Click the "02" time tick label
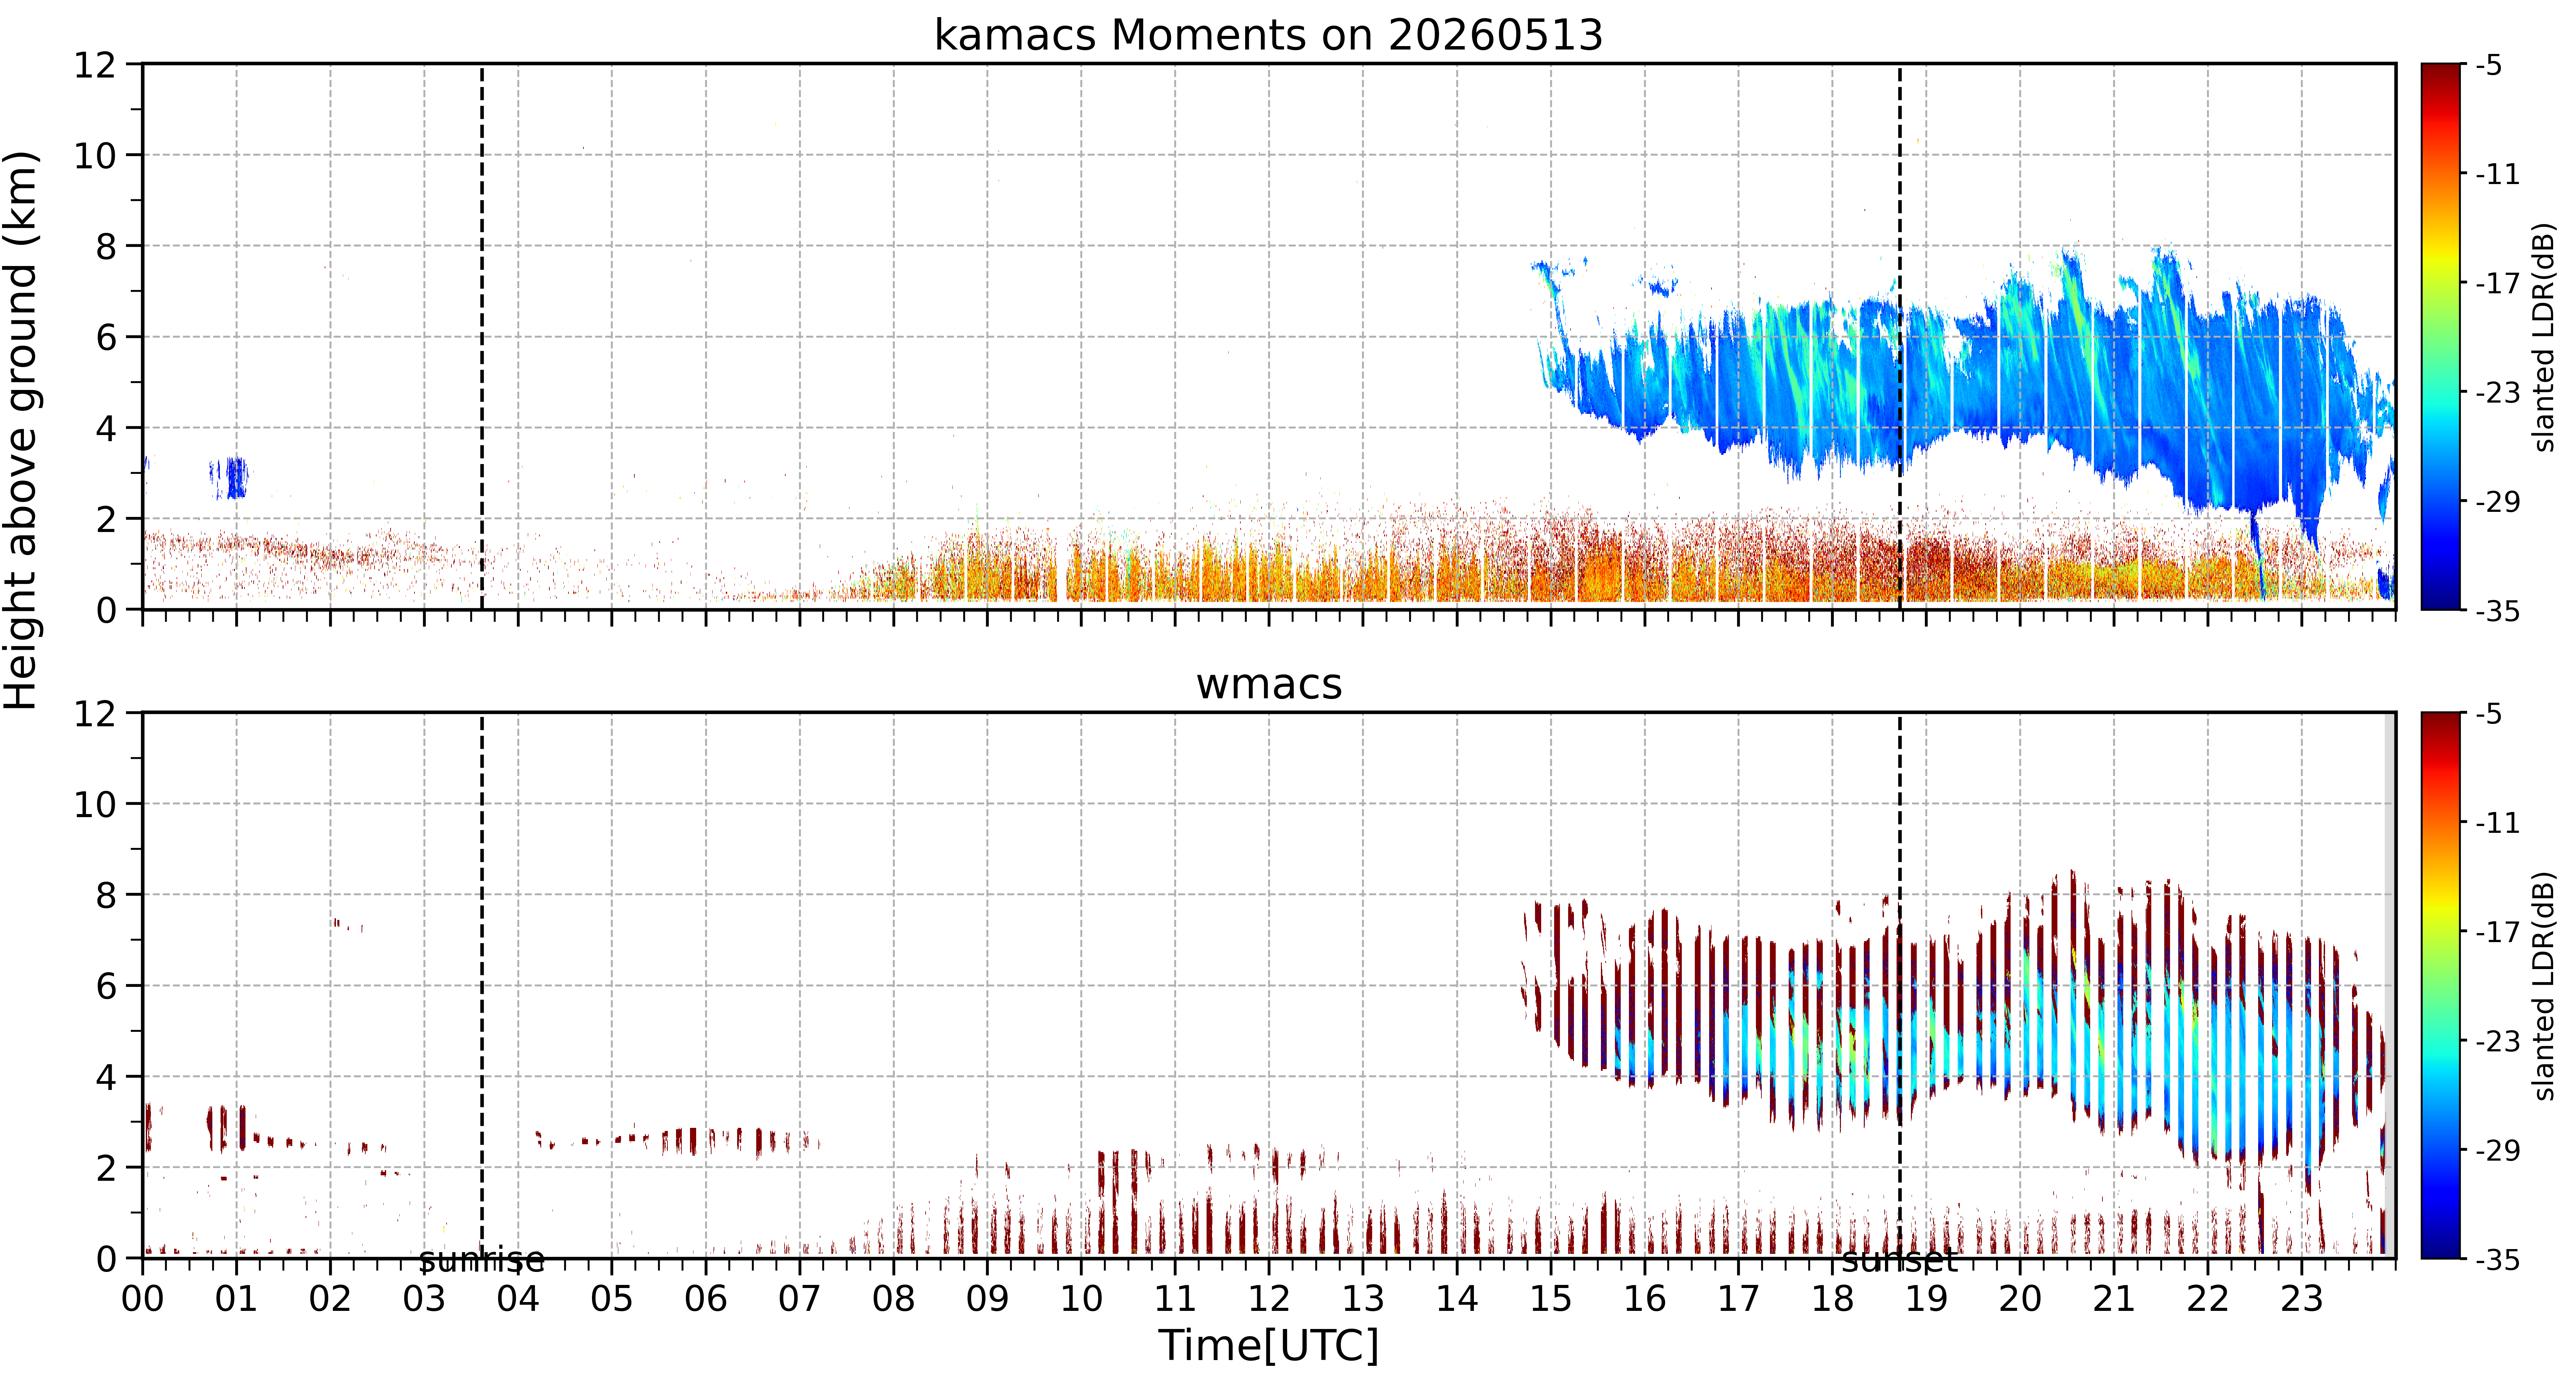Image resolution: width=2576 pixels, height=1386 pixels. tap(330, 1299)
